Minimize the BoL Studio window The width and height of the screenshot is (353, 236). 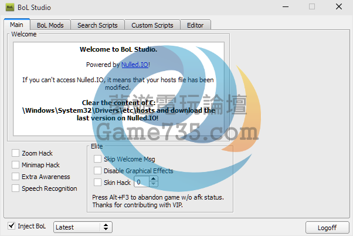(x=286, y=7)
